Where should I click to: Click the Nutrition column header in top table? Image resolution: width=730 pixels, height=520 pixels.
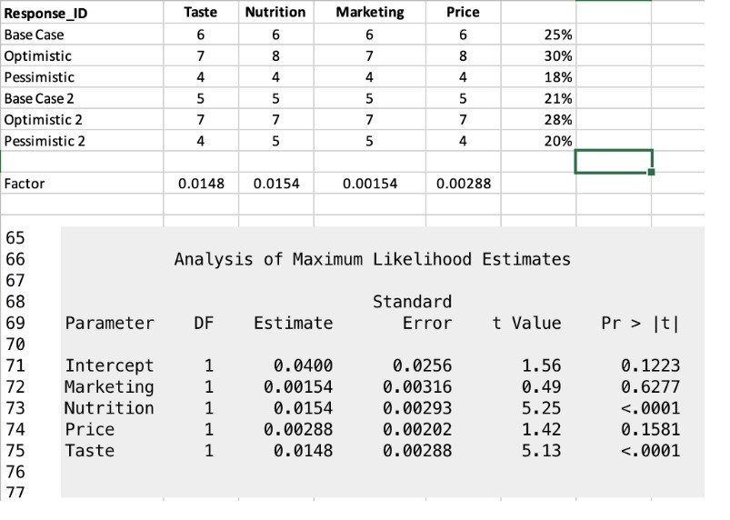(x=275, y=12)
